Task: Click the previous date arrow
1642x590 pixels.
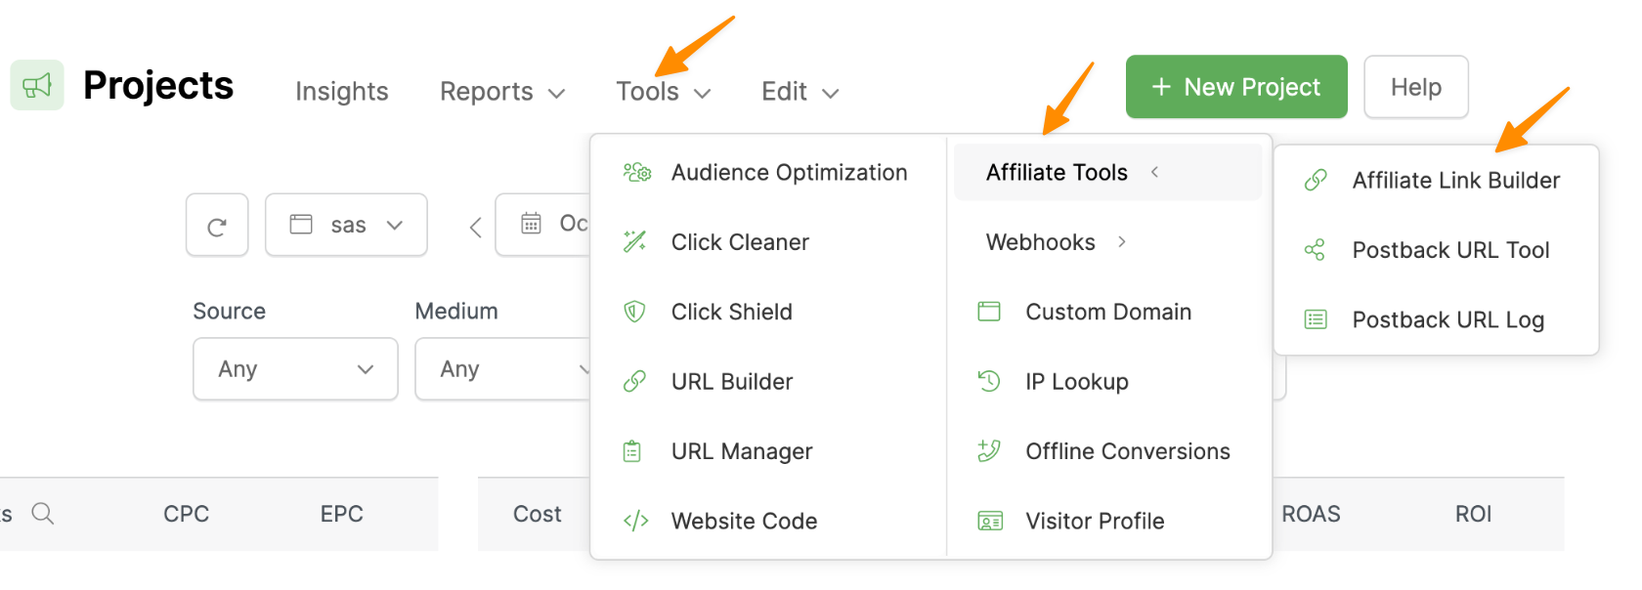Action: [x=476, y=228]
